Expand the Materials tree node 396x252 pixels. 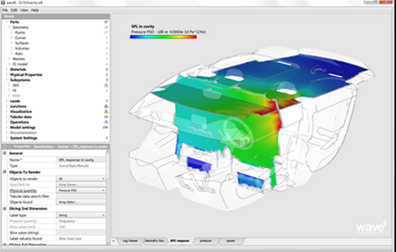pos(7,70)
